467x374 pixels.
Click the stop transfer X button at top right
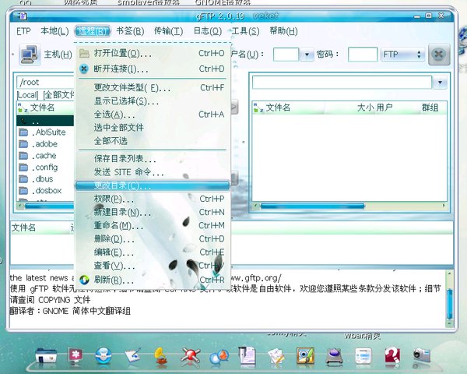439,55
